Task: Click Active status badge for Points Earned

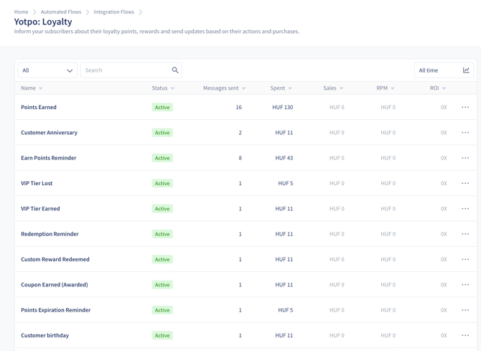Action: 162,107
